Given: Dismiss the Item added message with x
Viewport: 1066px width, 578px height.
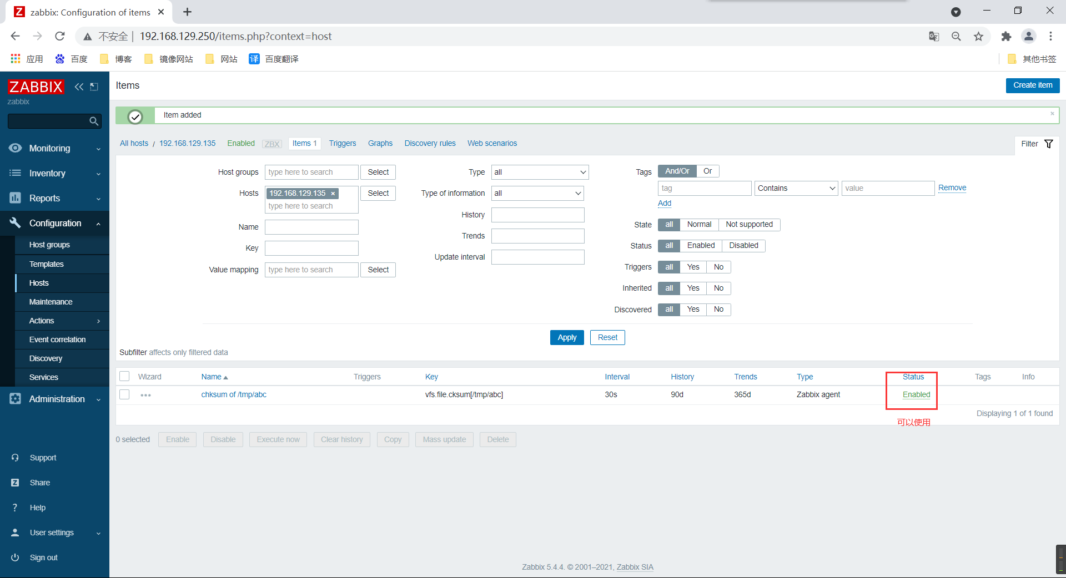Looking at the screenshot, I should click(x=1052, y=114).
